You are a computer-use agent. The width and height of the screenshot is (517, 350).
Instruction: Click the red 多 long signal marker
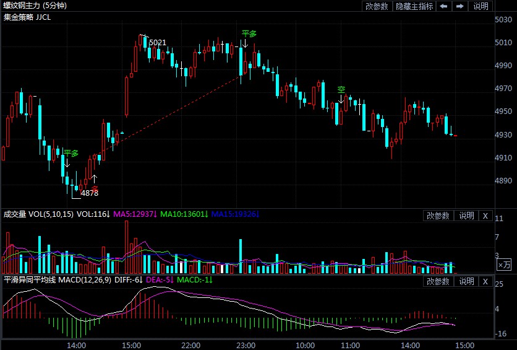(95, 189)
